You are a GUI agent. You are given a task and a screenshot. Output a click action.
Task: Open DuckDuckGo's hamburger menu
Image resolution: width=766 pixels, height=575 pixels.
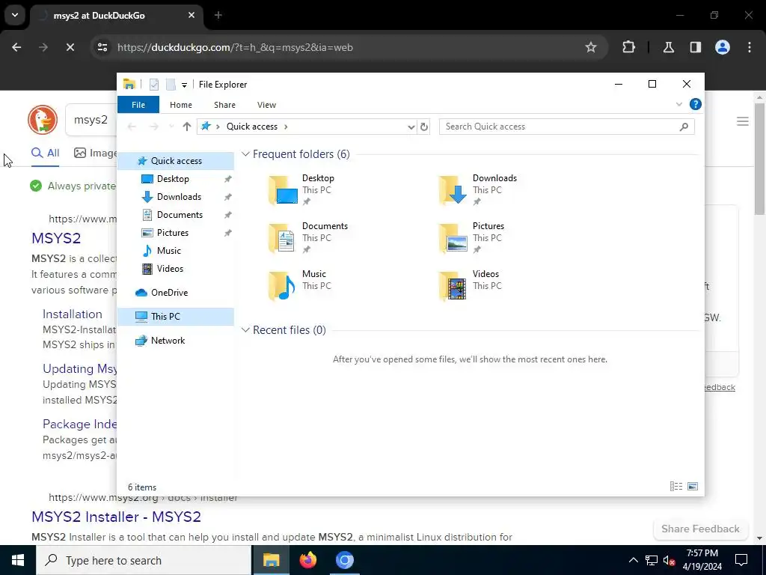[x=743, y=121]
